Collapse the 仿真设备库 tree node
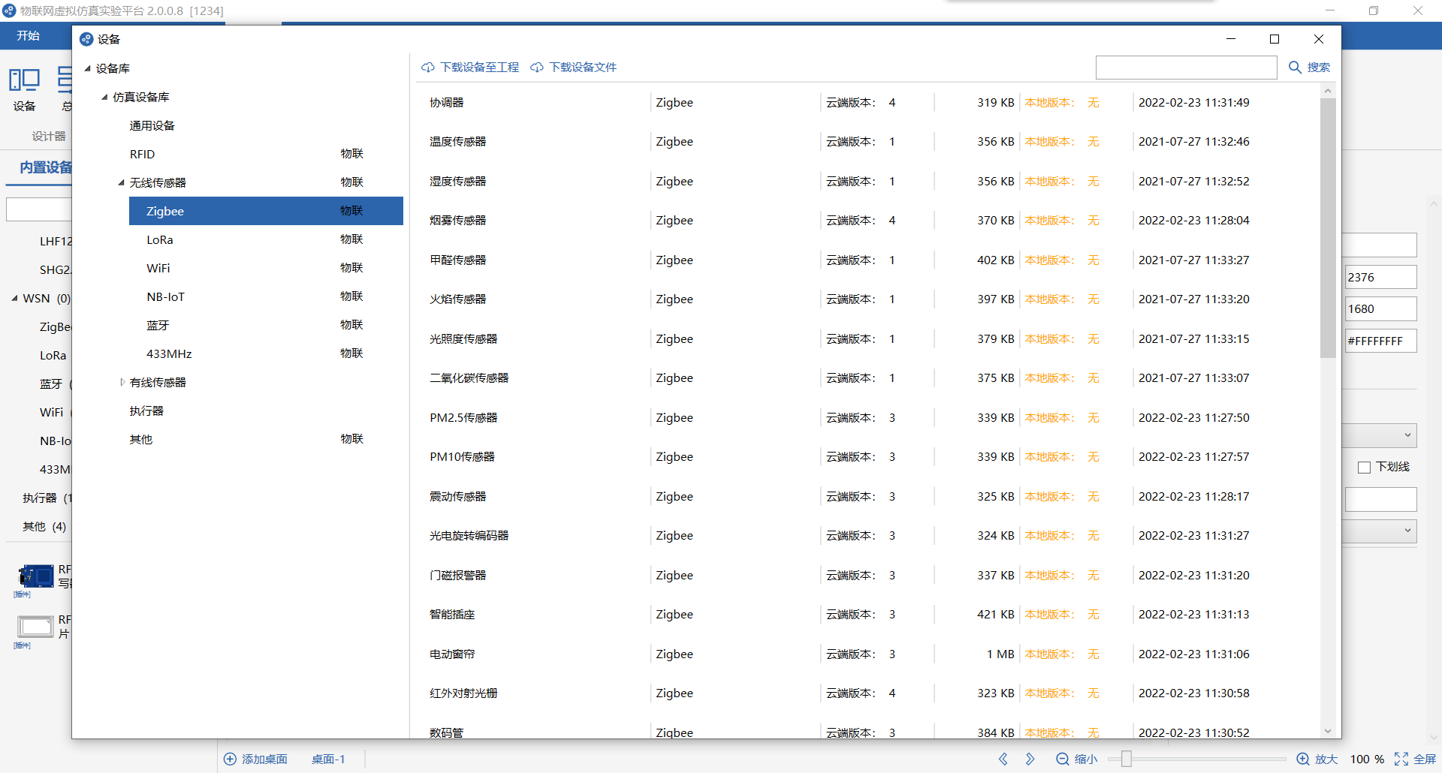The width and height of the screenshot is (1442, 773). tap(104, 97)
